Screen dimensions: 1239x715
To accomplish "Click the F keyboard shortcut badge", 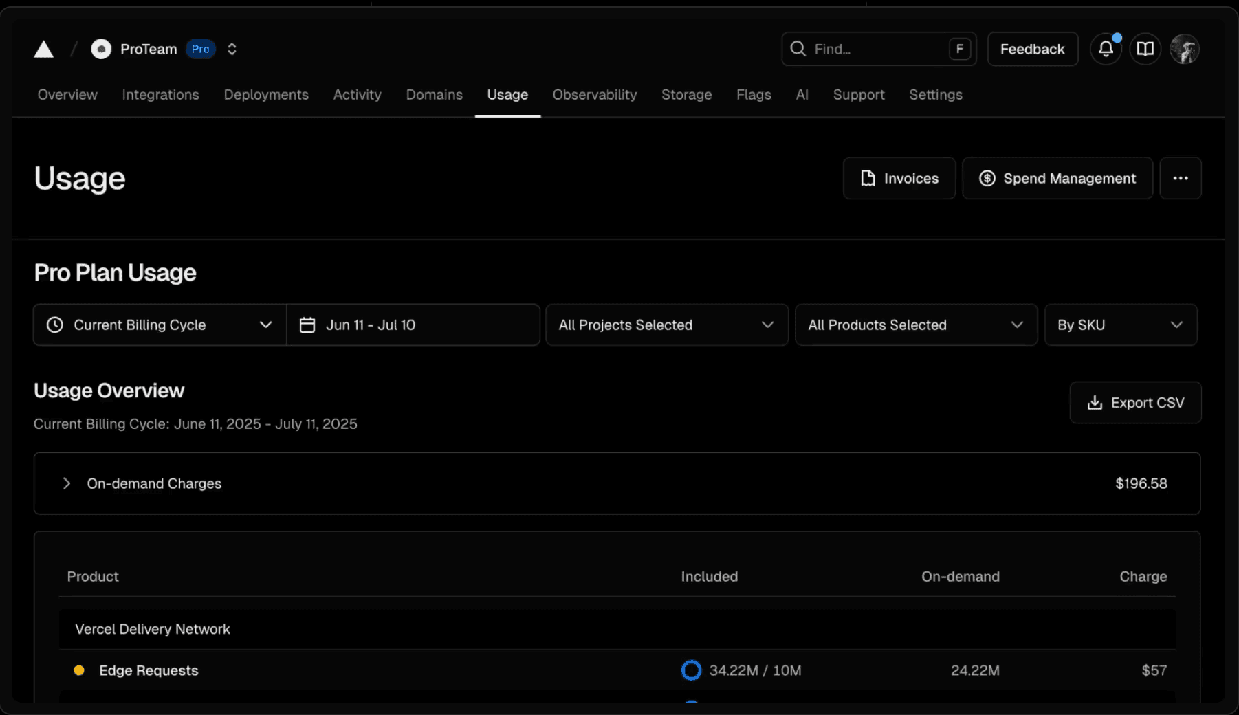I will (x=960, y=49).
